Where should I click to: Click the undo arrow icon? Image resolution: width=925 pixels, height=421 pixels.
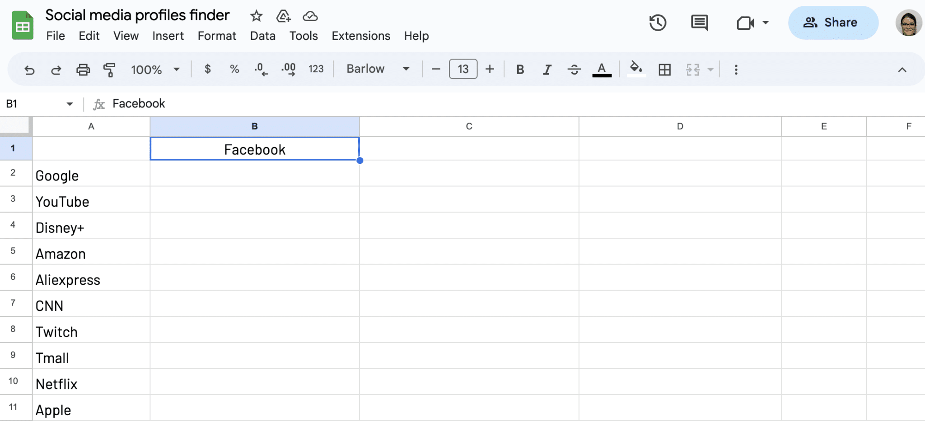pyautogui.click(x=29, y=70)
